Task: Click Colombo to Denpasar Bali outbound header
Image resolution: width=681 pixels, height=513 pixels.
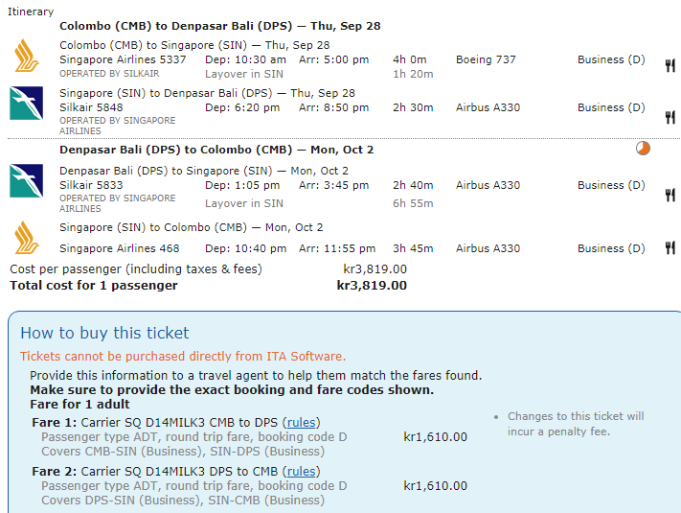Action: coord(219,26)
